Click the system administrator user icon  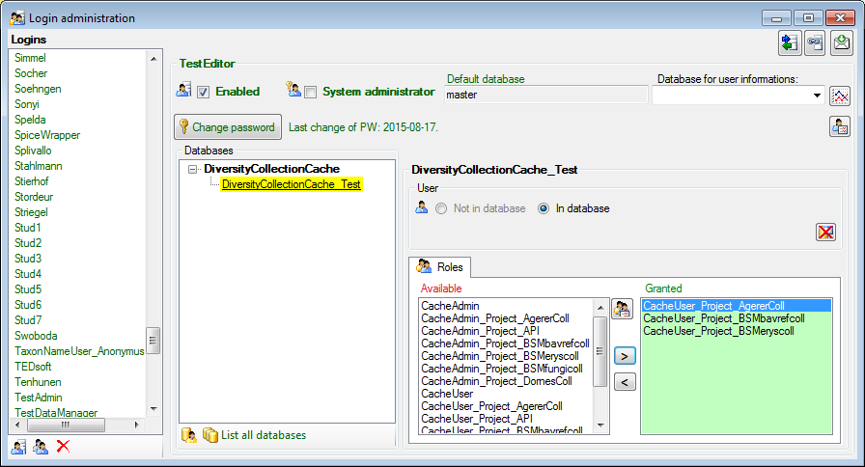click(x=293, y=89)
